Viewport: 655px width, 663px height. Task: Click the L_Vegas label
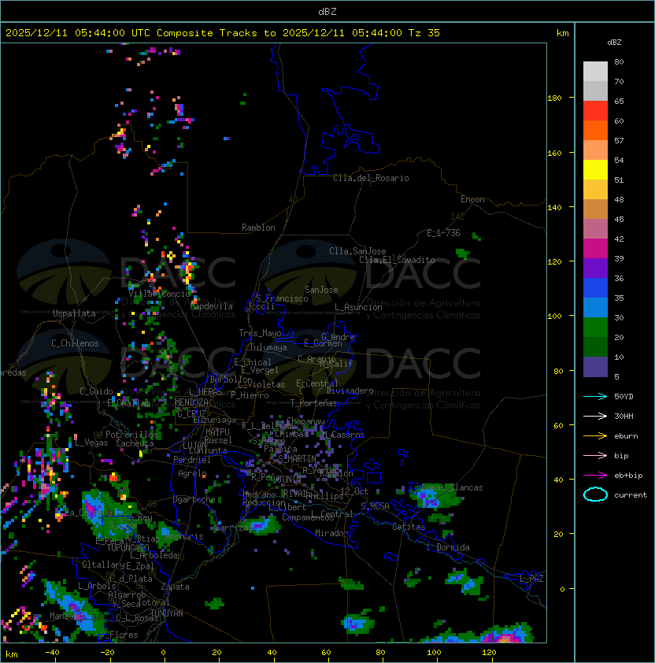(91, 443)
